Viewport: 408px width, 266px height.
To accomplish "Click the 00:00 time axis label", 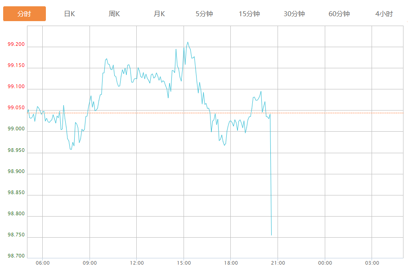I will pyautogui.click(x=325, y=263).
